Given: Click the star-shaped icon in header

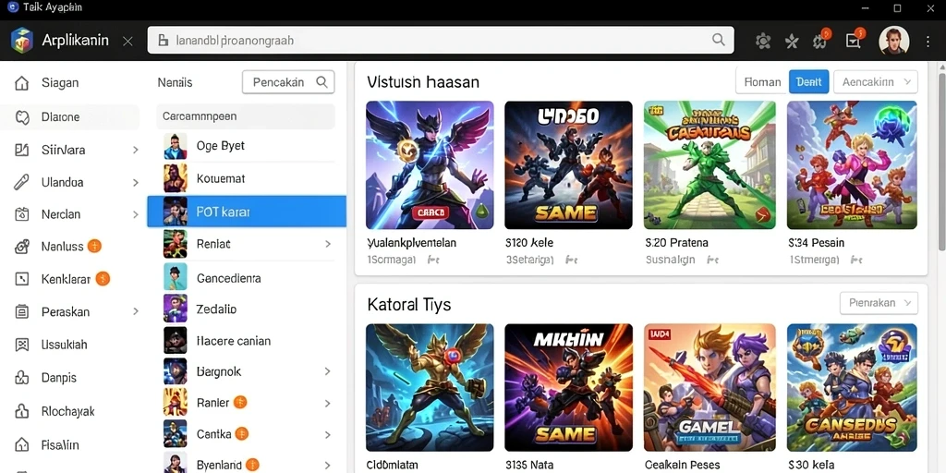Looking at the screenshot, I should [792, 41].
